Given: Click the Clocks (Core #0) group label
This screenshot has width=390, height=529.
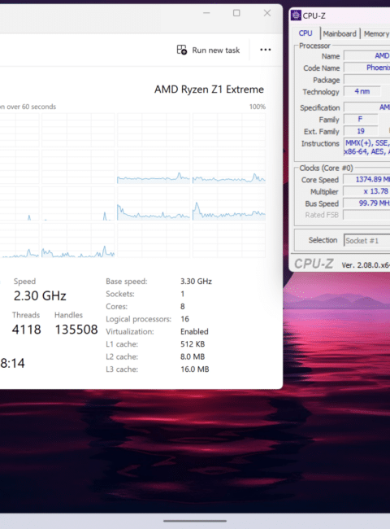Looking at the screenshot, I should [x=326, y=168].
